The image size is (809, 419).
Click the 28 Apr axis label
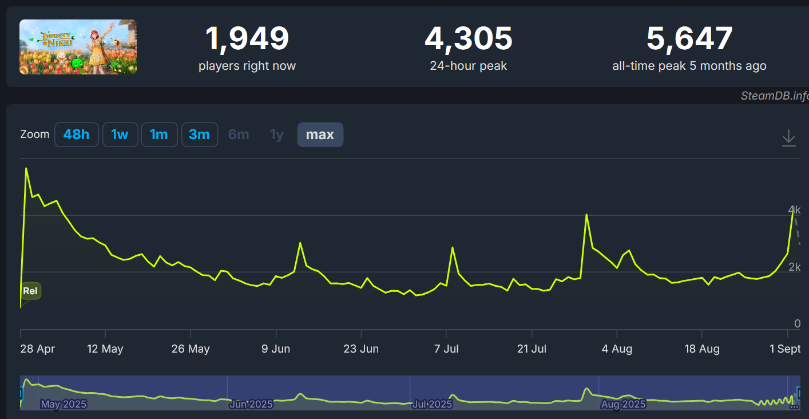pos(38,349)
